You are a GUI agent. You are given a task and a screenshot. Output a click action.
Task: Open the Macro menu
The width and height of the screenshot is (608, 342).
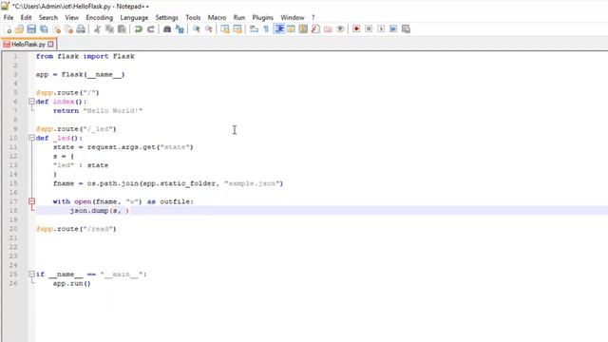coord(217,17)
